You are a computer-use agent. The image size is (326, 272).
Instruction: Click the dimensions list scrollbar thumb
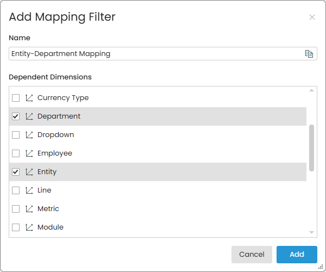[x=311, y=147]
